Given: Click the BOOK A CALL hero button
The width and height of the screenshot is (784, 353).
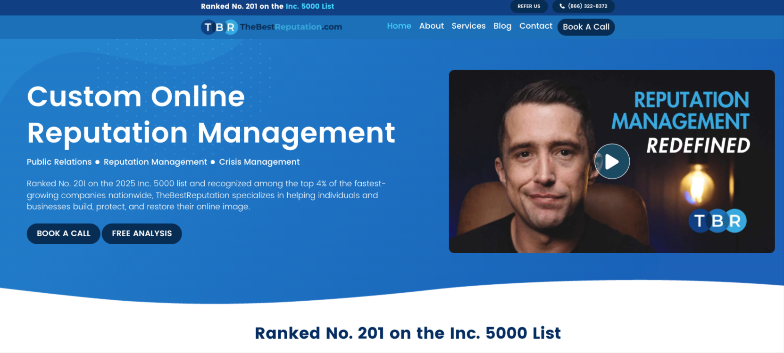Looking at the screenshot, I should pos(64,233).
